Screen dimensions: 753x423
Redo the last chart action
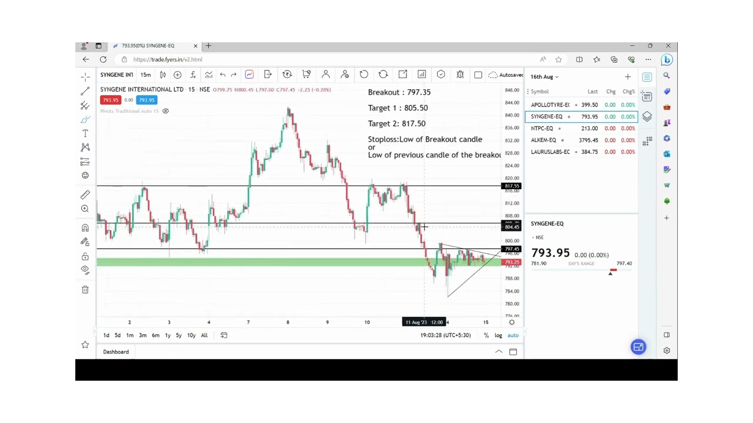(234, 75)
